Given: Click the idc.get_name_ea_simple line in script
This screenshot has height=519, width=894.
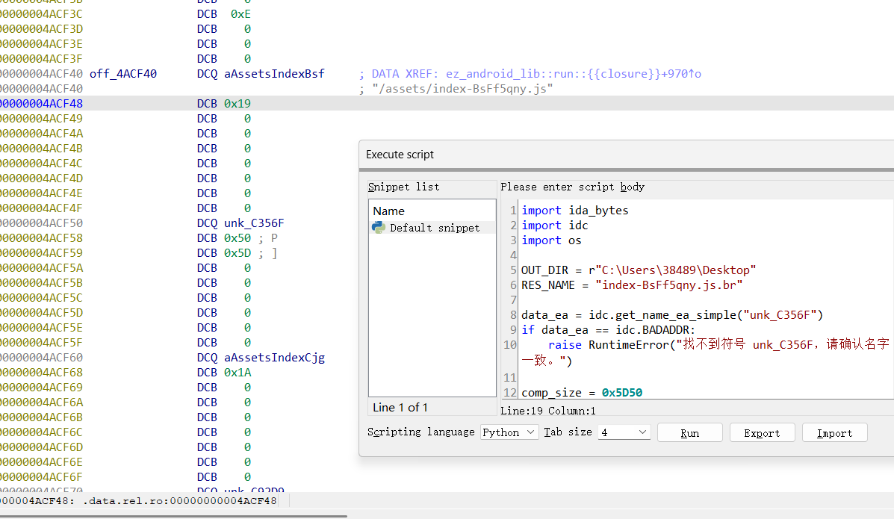Looking at the screenshot, I should [x=672, y=315].
